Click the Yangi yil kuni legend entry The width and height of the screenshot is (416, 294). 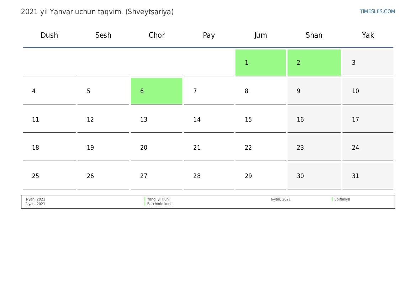pos(158,199)
